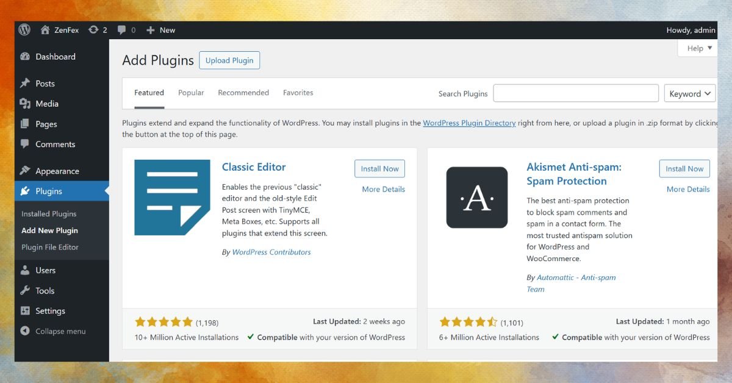Click the Dashboard gauge icon
732x383 pixels.
[x=25, y=57]
